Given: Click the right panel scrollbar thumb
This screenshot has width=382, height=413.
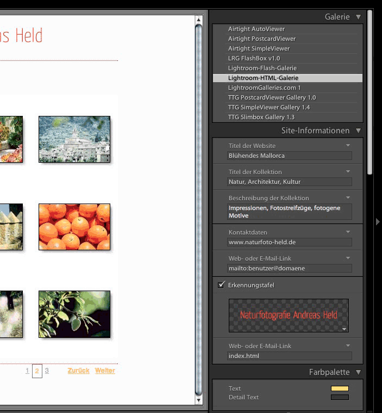Looking at the screenshot, I should tap(370, 92).
